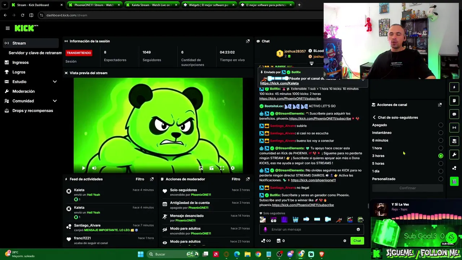Click the purple microphone icon in message field
462x260 pixels.
click(265, 229)
